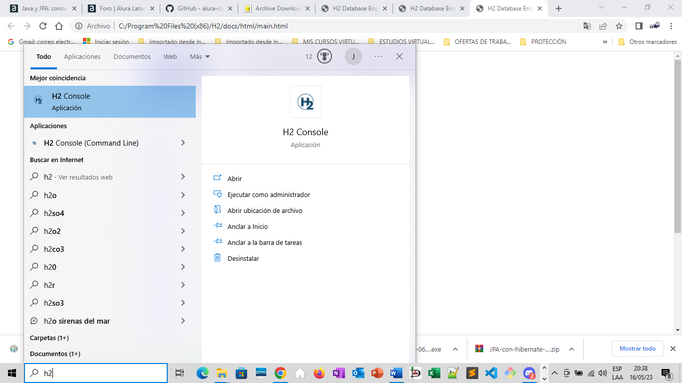
Task: Open Task View on the taskbar
Action: click(x=180, y=373)
